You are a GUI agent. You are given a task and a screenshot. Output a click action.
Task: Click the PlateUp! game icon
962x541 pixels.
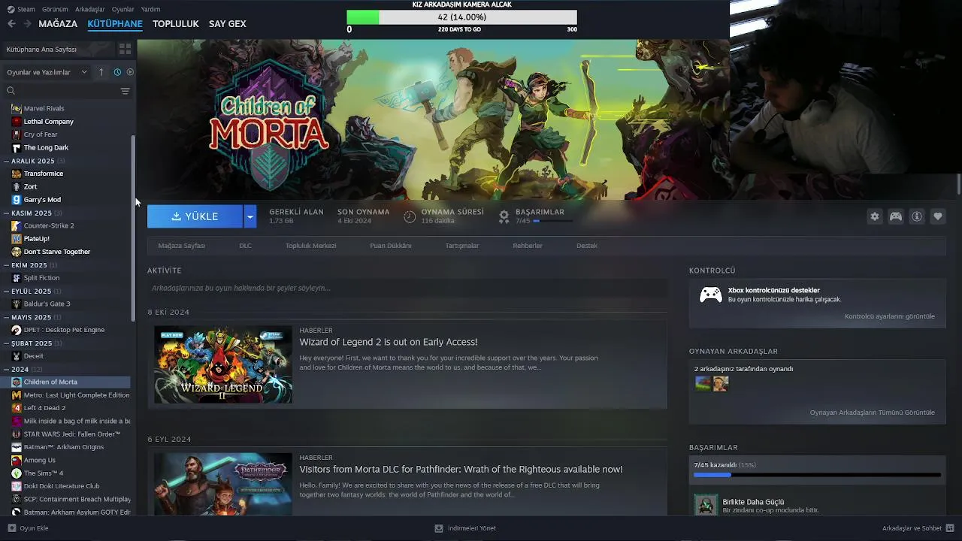17,238
